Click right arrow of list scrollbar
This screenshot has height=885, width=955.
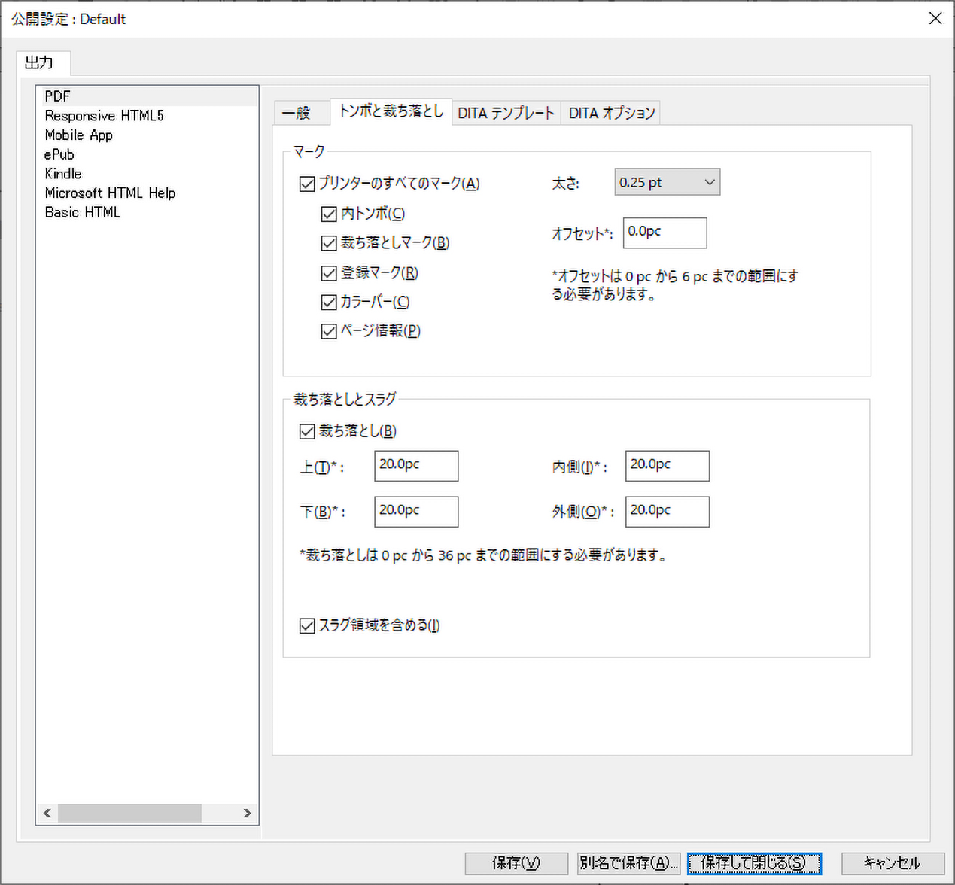(247, 813)
